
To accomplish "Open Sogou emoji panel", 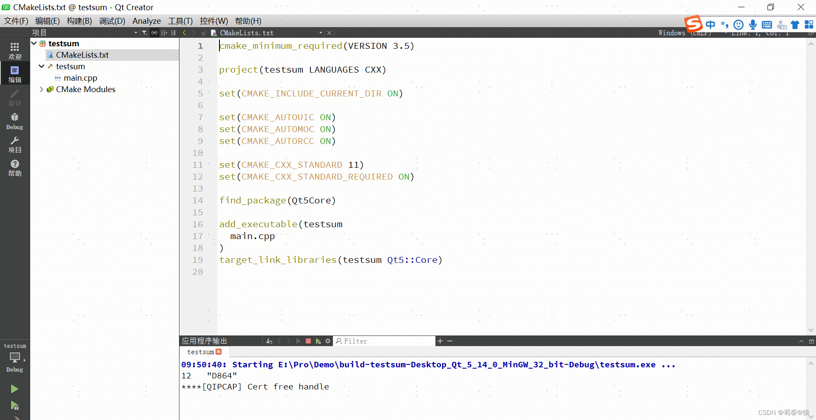I will pyautogui.click(x=739, y=25).
